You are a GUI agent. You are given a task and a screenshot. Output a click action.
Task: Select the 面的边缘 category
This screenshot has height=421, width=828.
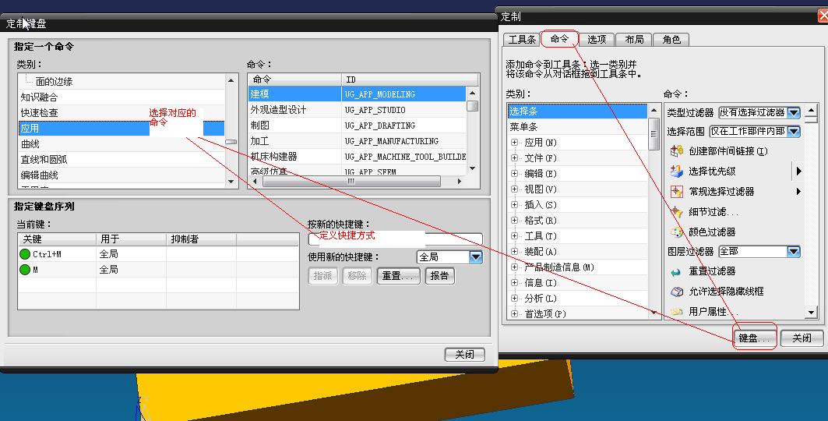pos(122,82)
